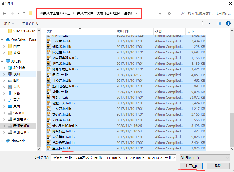Click the 蜂鸣器.IntLib file icon
The image size is (234, 172).
(x=49, y=47)
